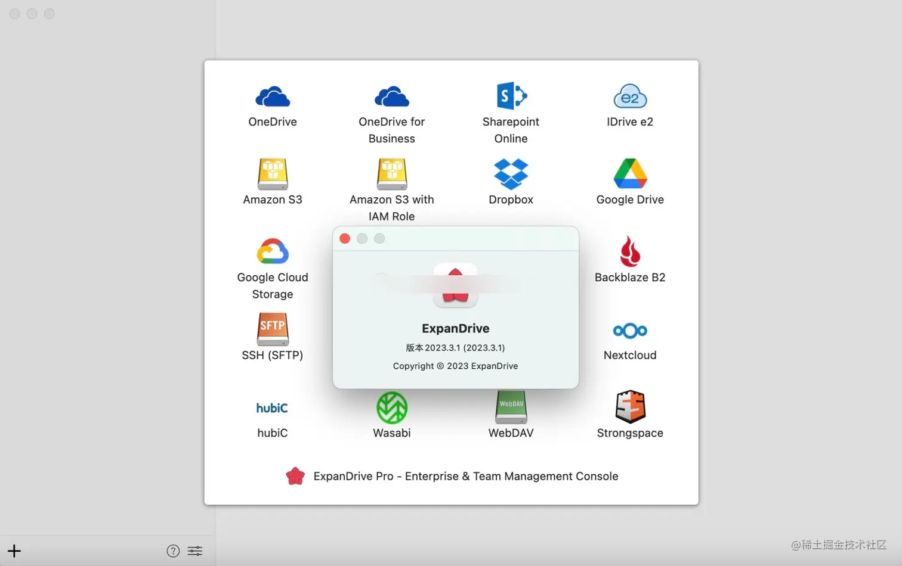Pick the Backblaze B2 flame icon
Viewport: 902px width, 566px height.
click(630, 251)
